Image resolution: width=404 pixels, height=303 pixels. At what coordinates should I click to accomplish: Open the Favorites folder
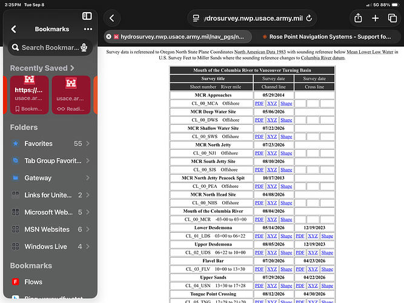pyautogui.click(x=50, y=144)
